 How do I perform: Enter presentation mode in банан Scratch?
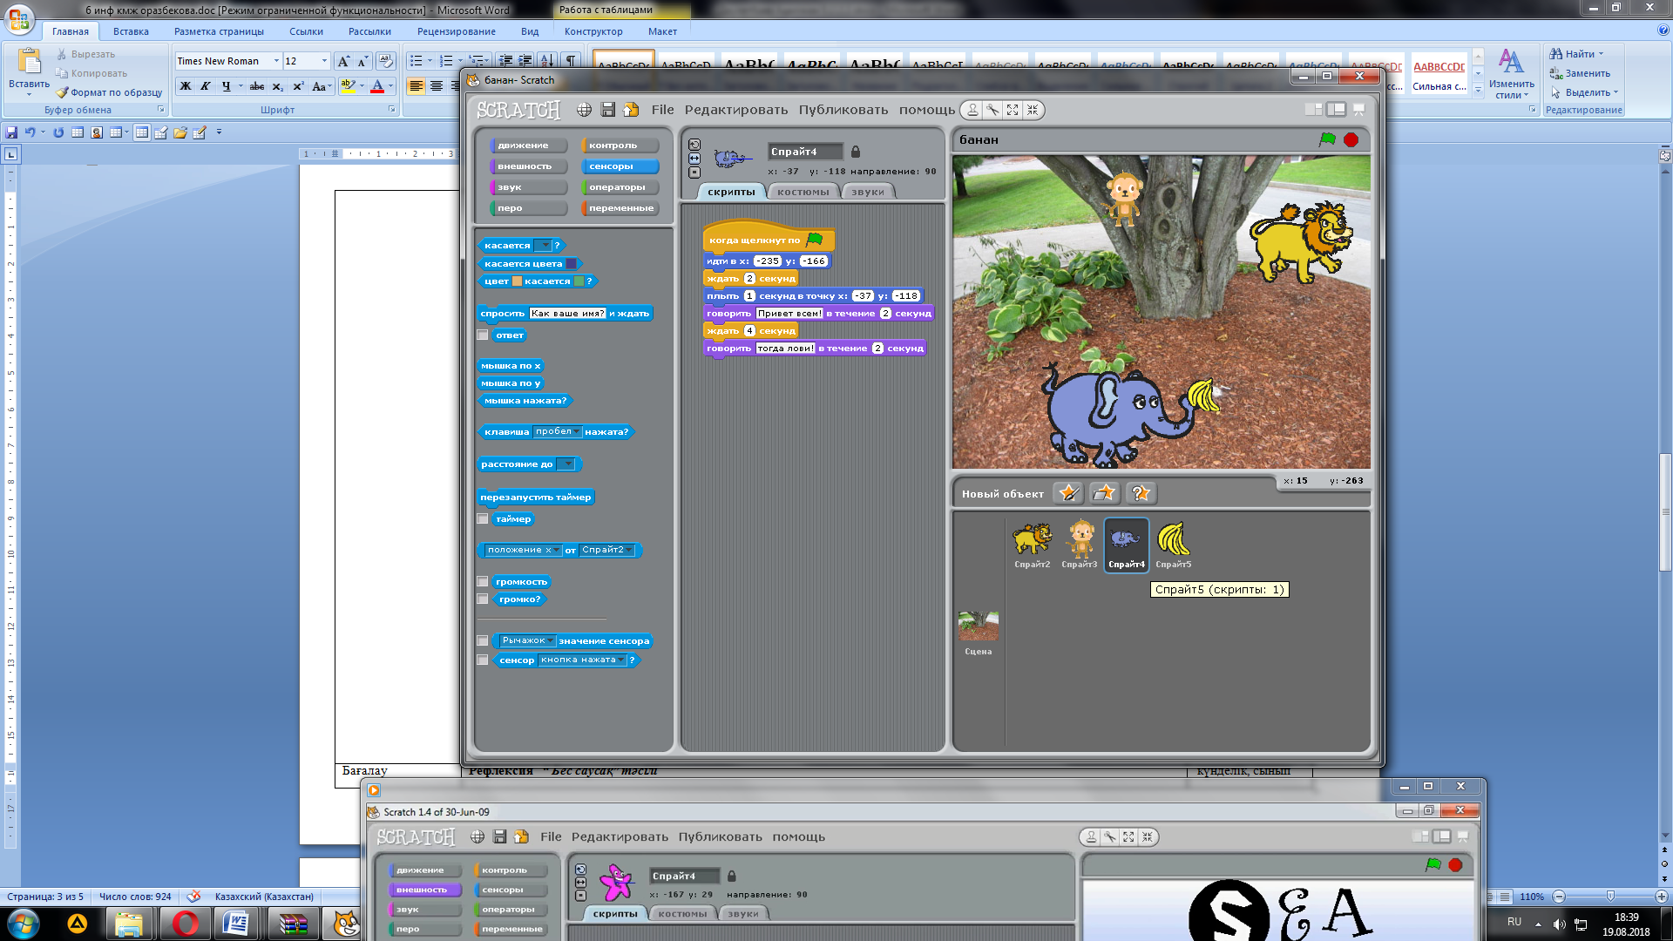(1358, 109)
